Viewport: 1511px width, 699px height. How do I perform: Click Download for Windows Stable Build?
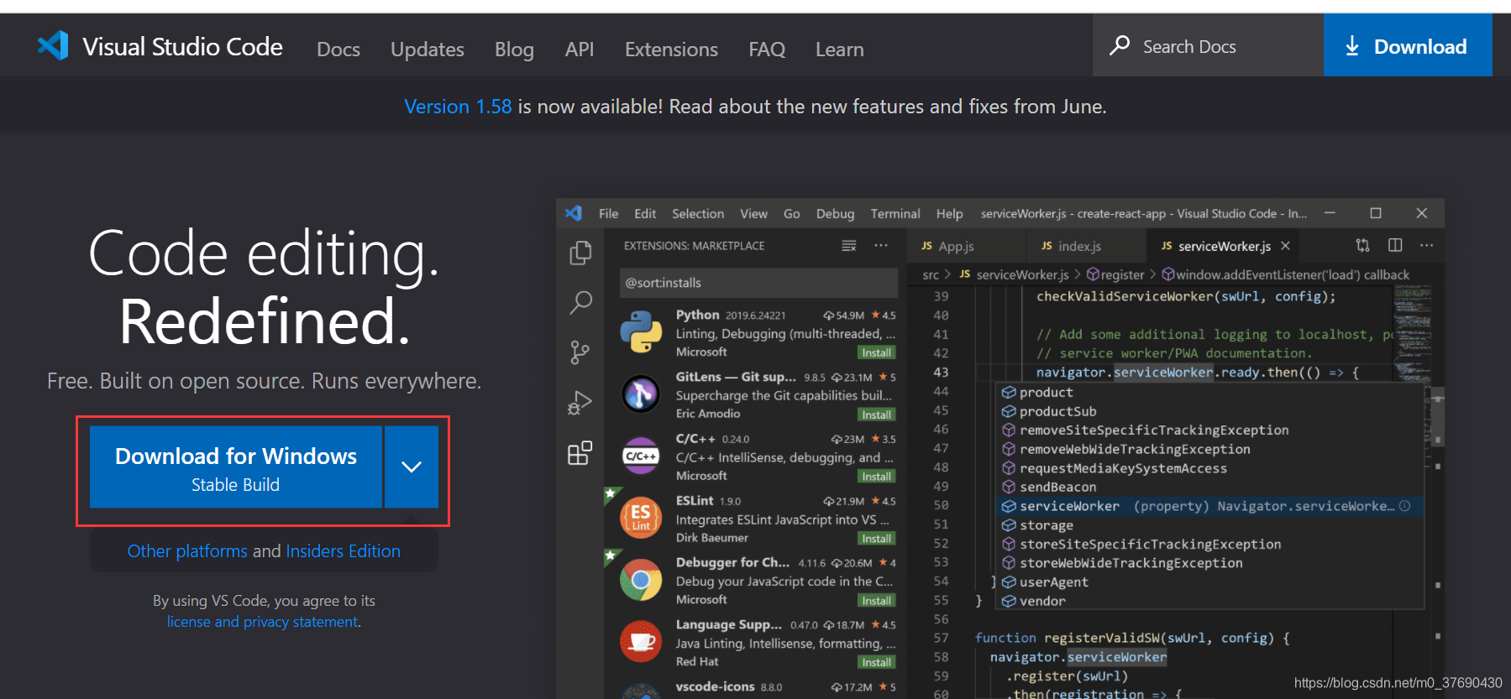[236, 467]
